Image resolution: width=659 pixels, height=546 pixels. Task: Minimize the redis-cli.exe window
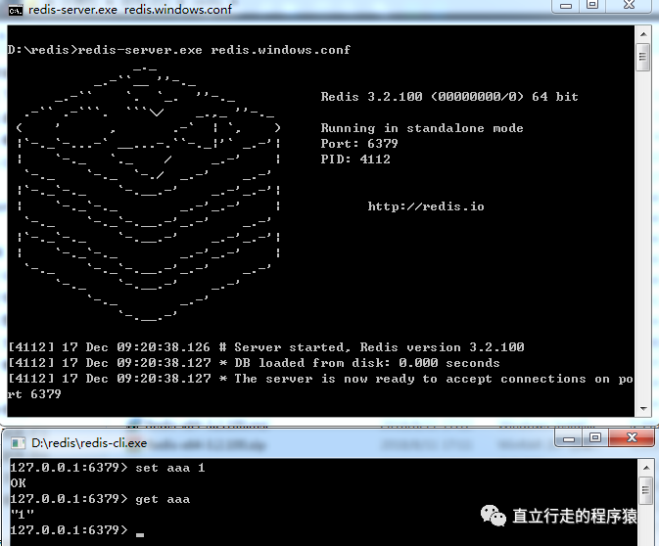(x=569, y=439)
